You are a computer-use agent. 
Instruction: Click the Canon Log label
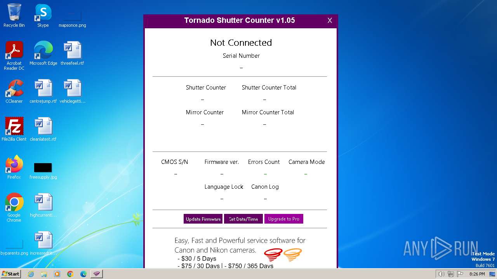(x=265, y=187)
